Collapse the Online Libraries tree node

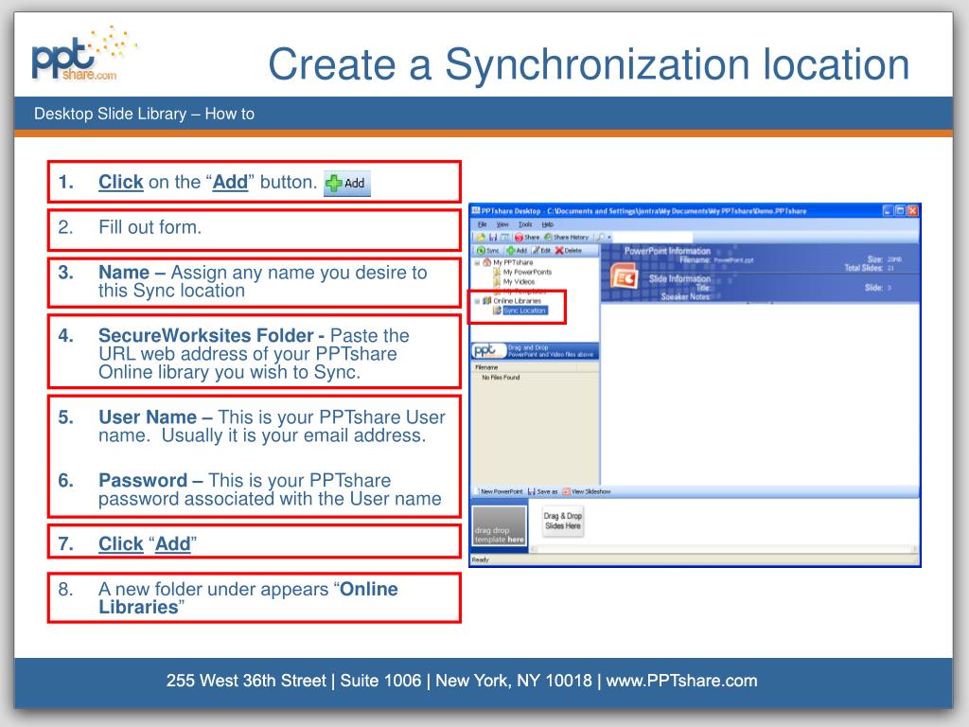point(477,301)
